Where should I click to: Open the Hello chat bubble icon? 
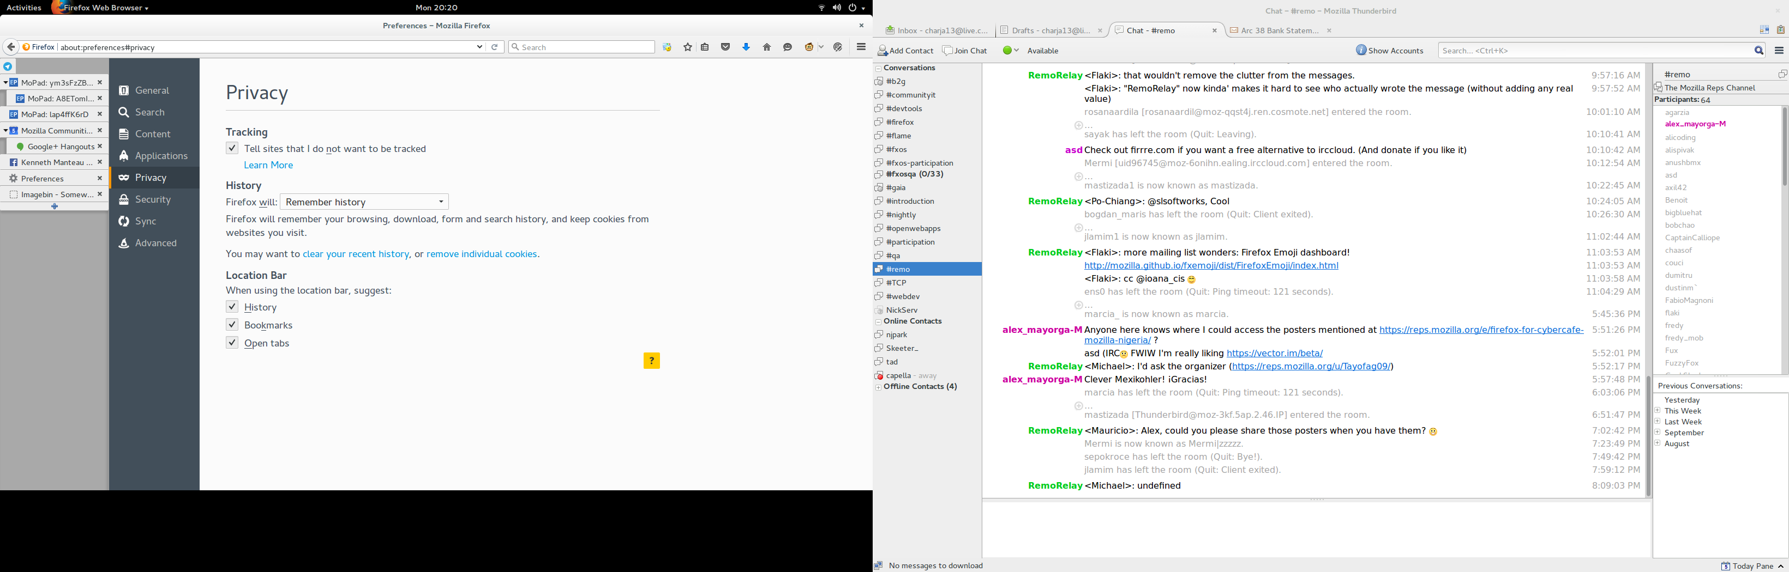788,47
